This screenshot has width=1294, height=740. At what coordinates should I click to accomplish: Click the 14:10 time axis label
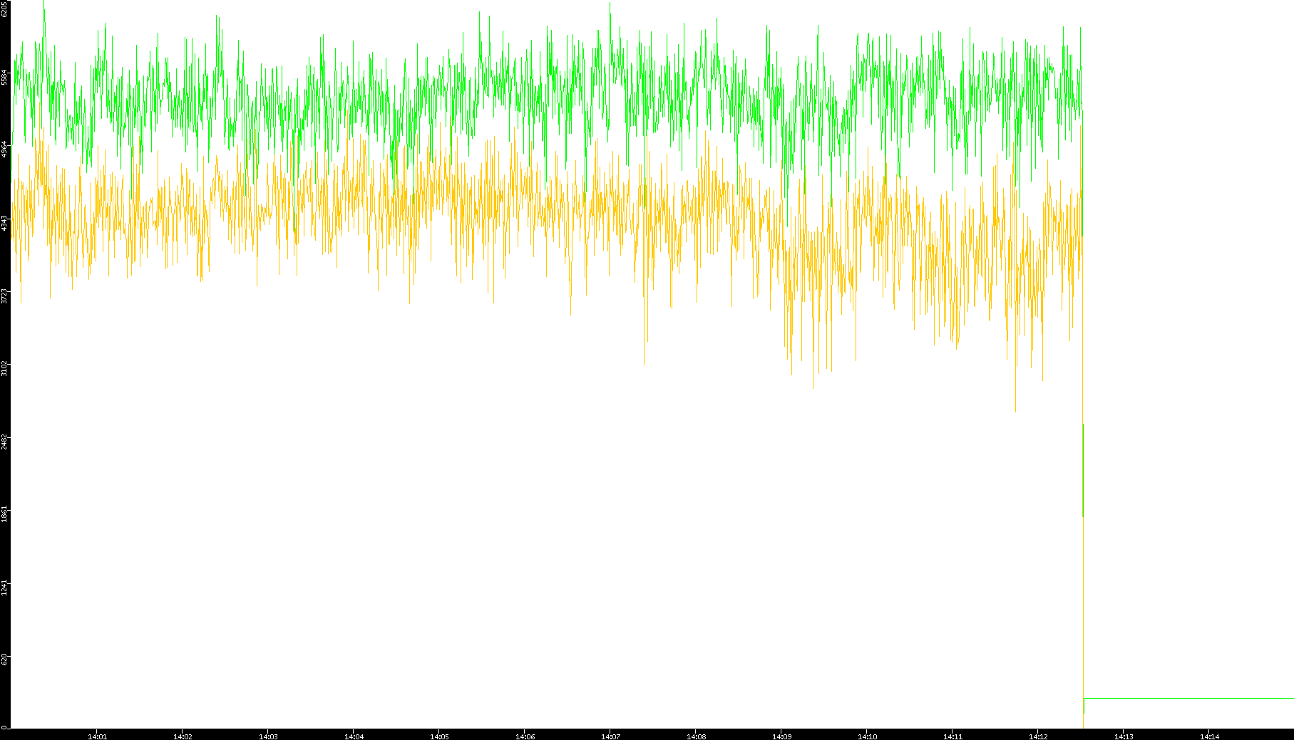pyautogui.click(x=867, y=736)
